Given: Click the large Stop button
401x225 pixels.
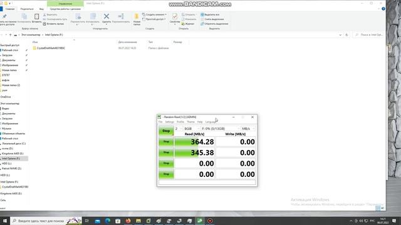Looking at the screenshot, I should (x=166, y=131).
